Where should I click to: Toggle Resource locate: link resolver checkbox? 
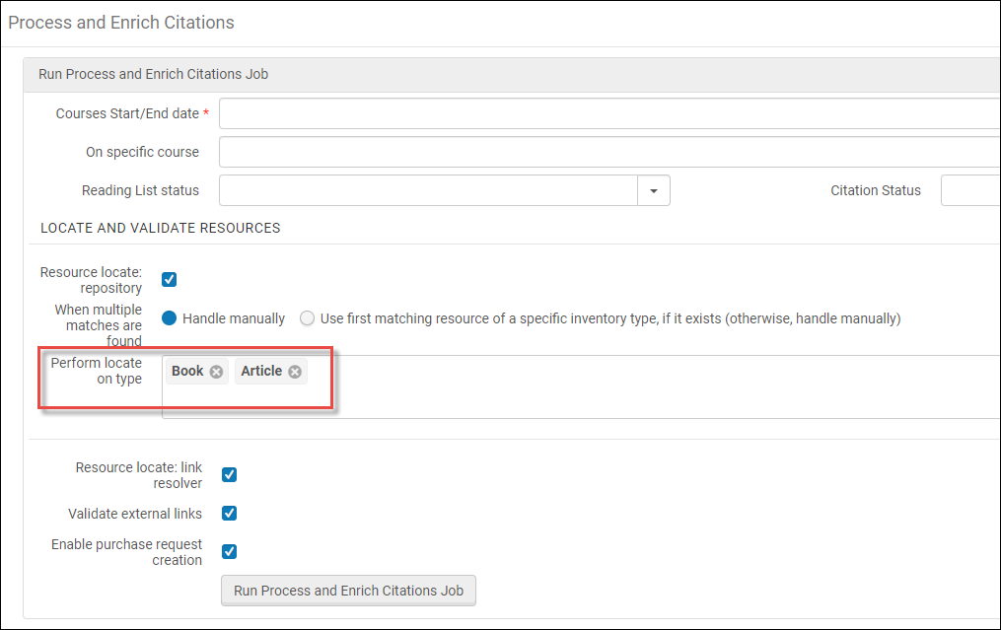click(229, 475)
